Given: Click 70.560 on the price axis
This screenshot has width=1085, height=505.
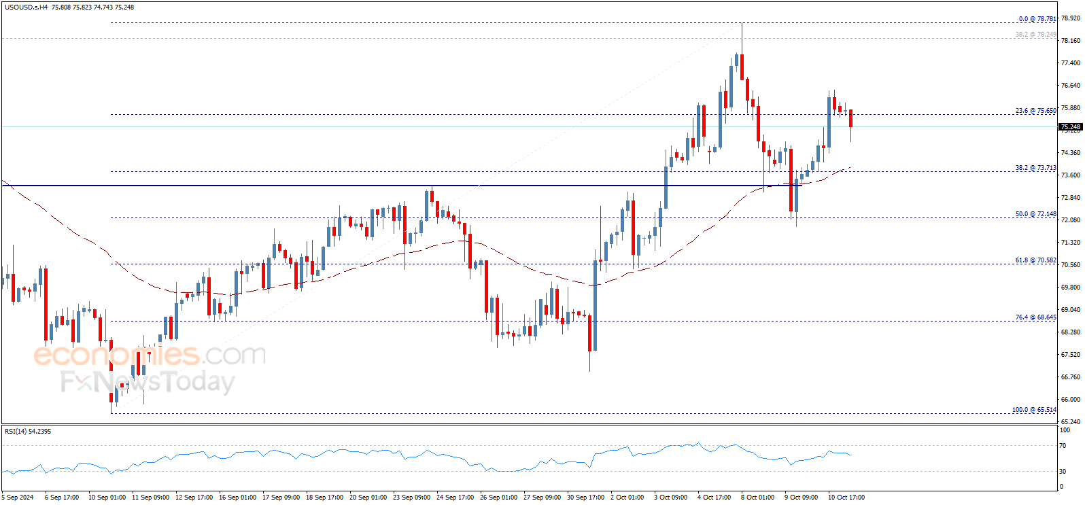Looking at the screenshot, I should point(1071,265).
